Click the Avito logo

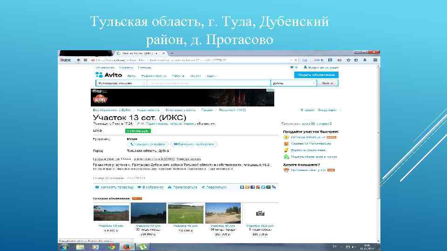click(x=108, y=75)
